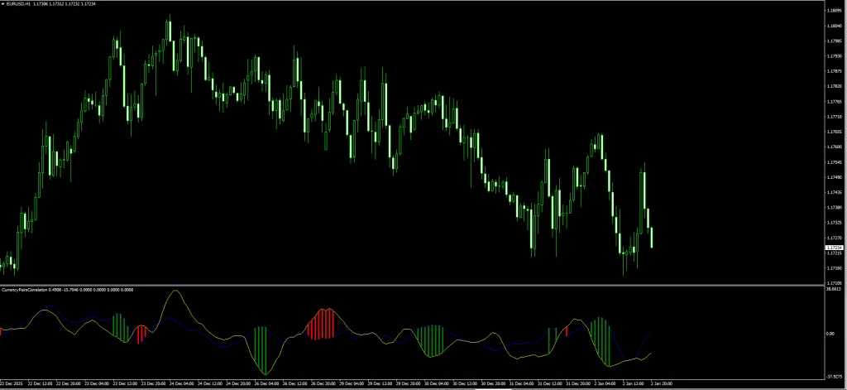Click the 1.18040 price axis label
Screen dimensions: 847x390
tap(835, 26)
